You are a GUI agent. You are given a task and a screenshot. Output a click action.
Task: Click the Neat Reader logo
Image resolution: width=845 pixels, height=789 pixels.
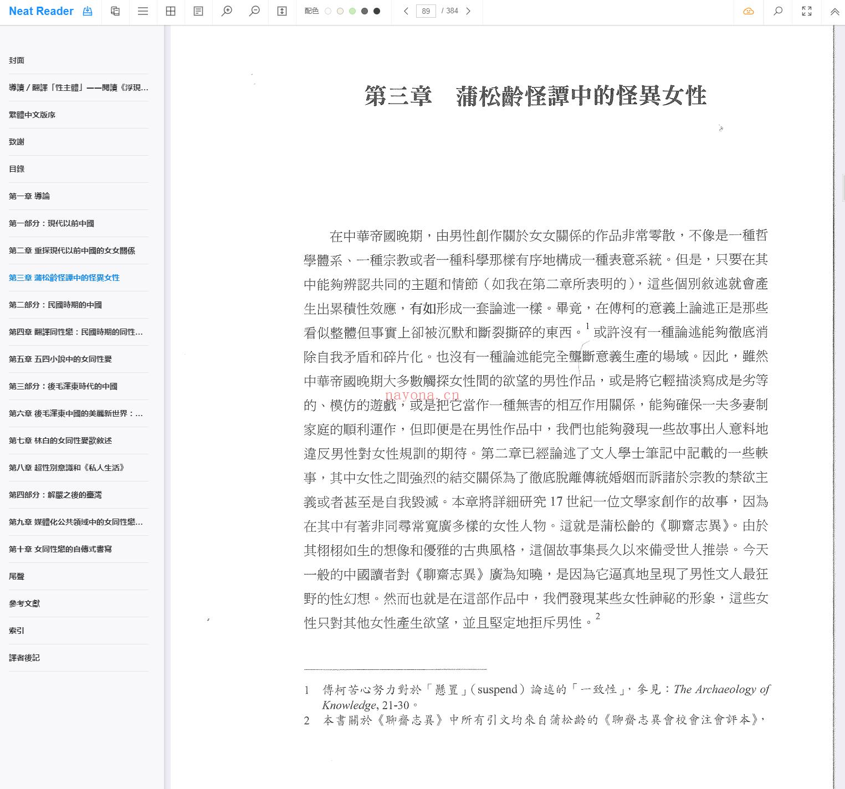tap(41, 11)
